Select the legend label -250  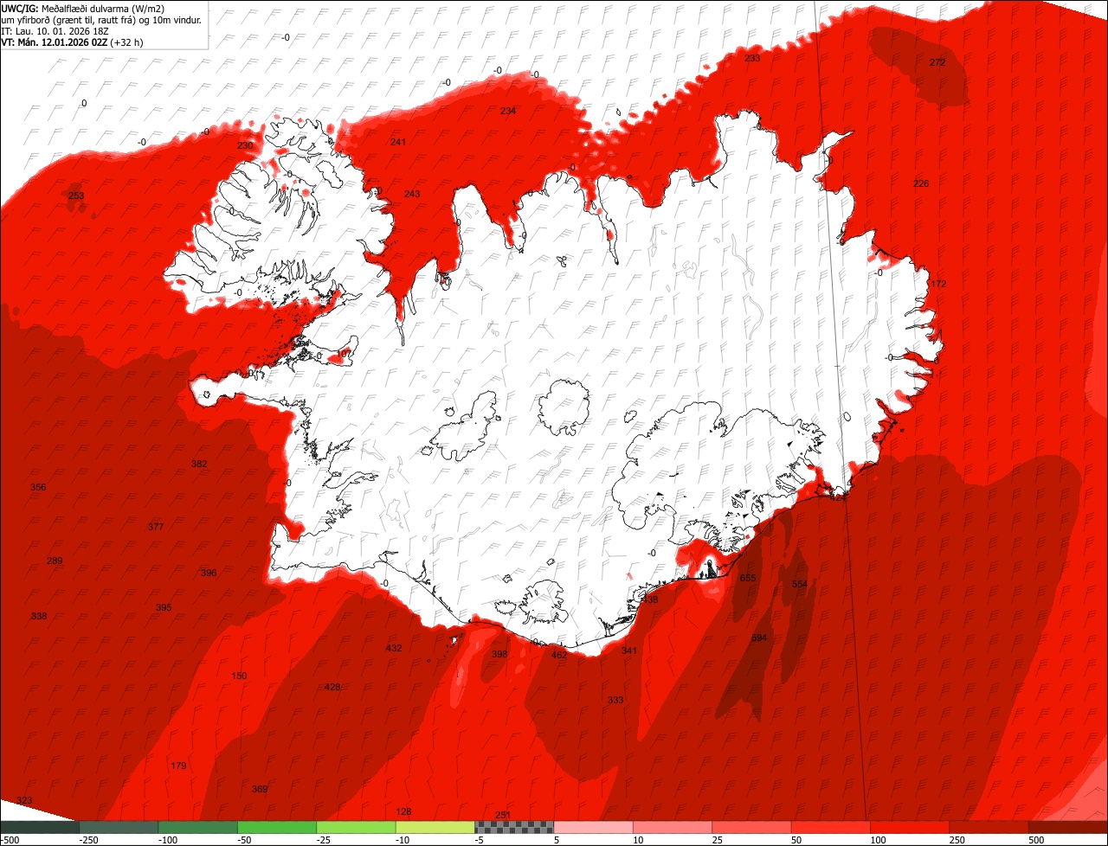click(x=88, y=840)
